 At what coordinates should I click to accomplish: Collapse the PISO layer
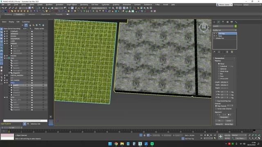[5, 58]
